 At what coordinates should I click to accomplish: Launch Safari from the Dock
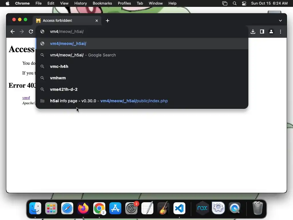67,208
